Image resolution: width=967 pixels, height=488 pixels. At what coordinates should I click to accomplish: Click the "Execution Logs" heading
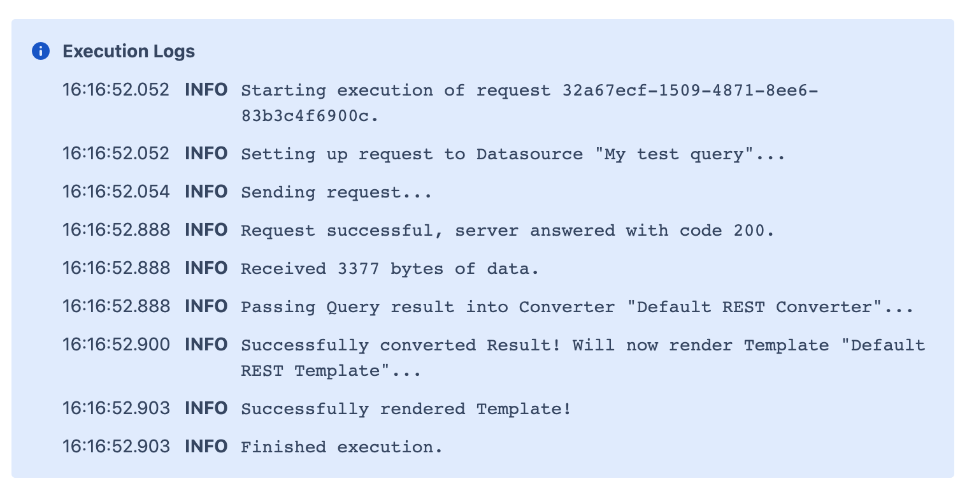pyautogui.click(x=129, y=52)
